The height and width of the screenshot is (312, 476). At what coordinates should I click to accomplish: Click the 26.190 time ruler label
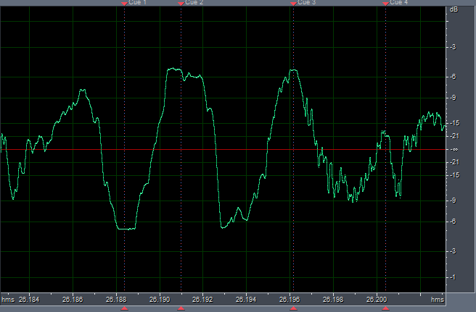pos(160,300)
